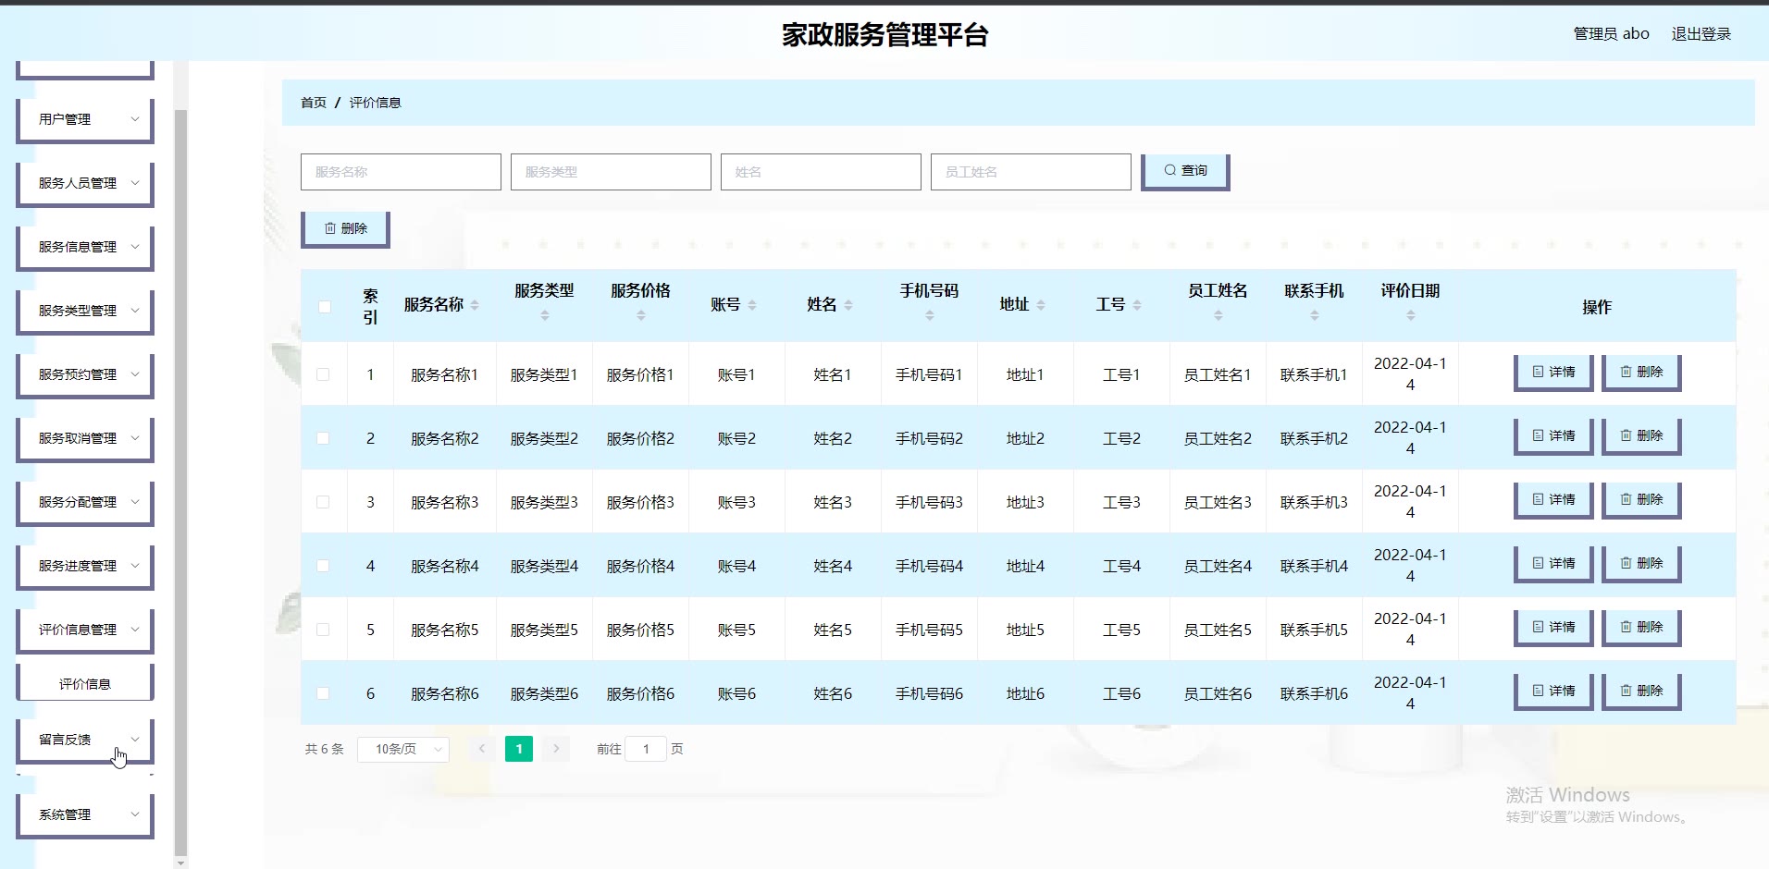The width and height of the screenshot is (1769, 869).
Task: Click 首页 in breadcrumb
Action: tap(314, 103)
